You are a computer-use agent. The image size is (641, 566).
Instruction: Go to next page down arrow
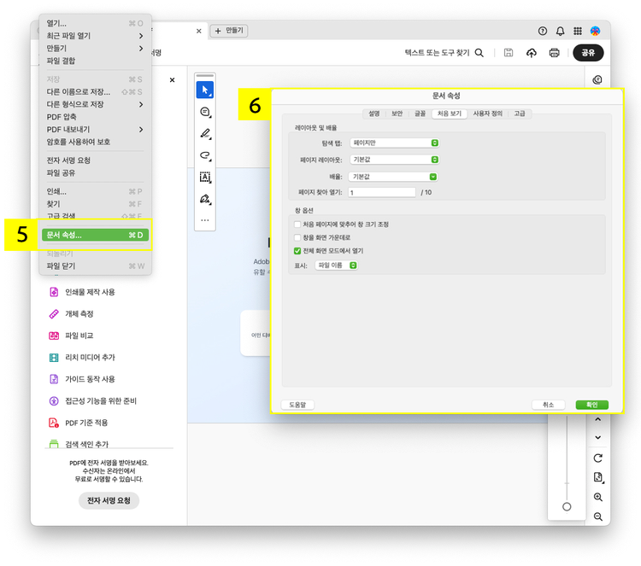597,437
